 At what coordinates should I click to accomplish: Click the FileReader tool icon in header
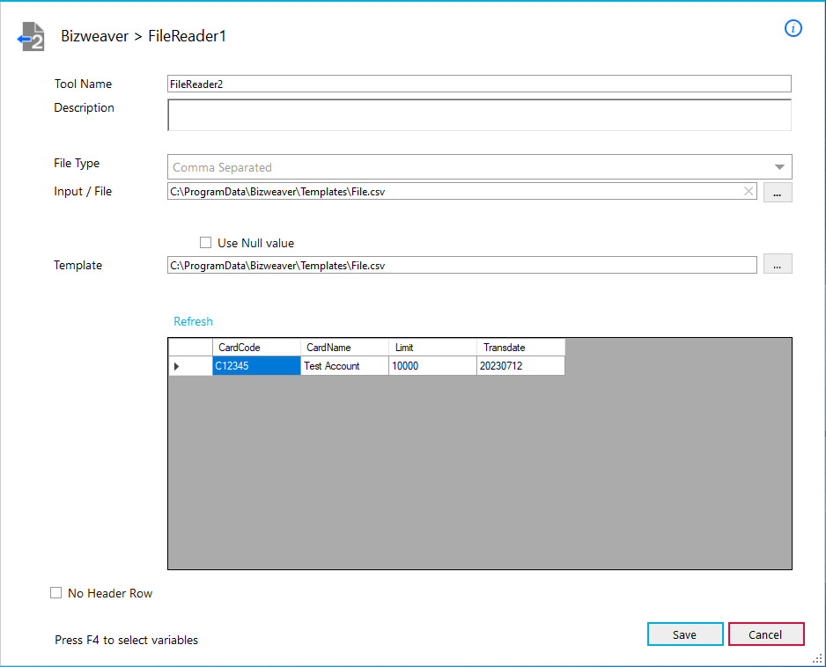point(31,36)
